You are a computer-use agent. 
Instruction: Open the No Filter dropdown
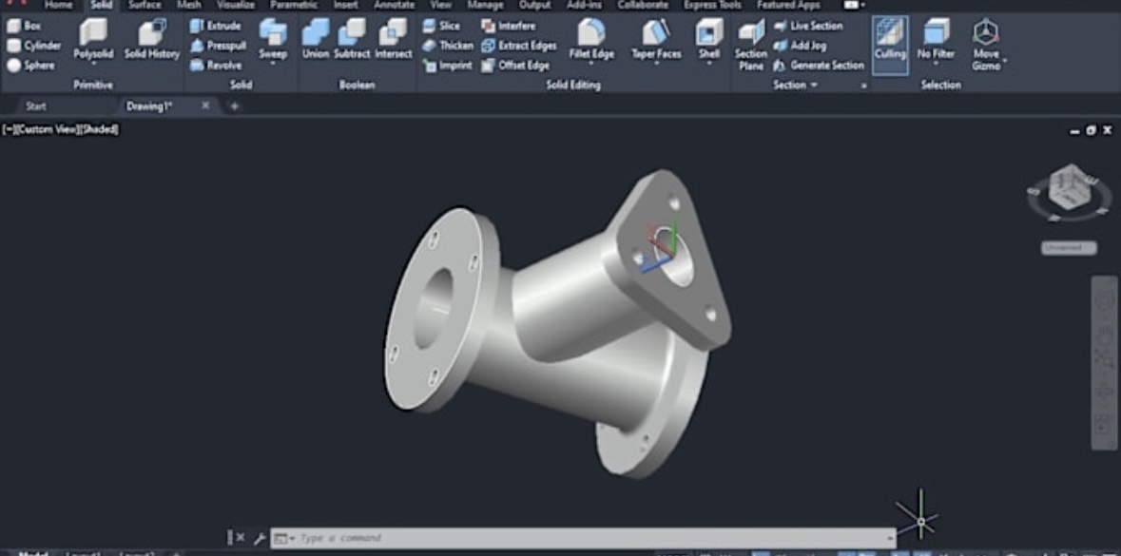click(x=936, y=44)
